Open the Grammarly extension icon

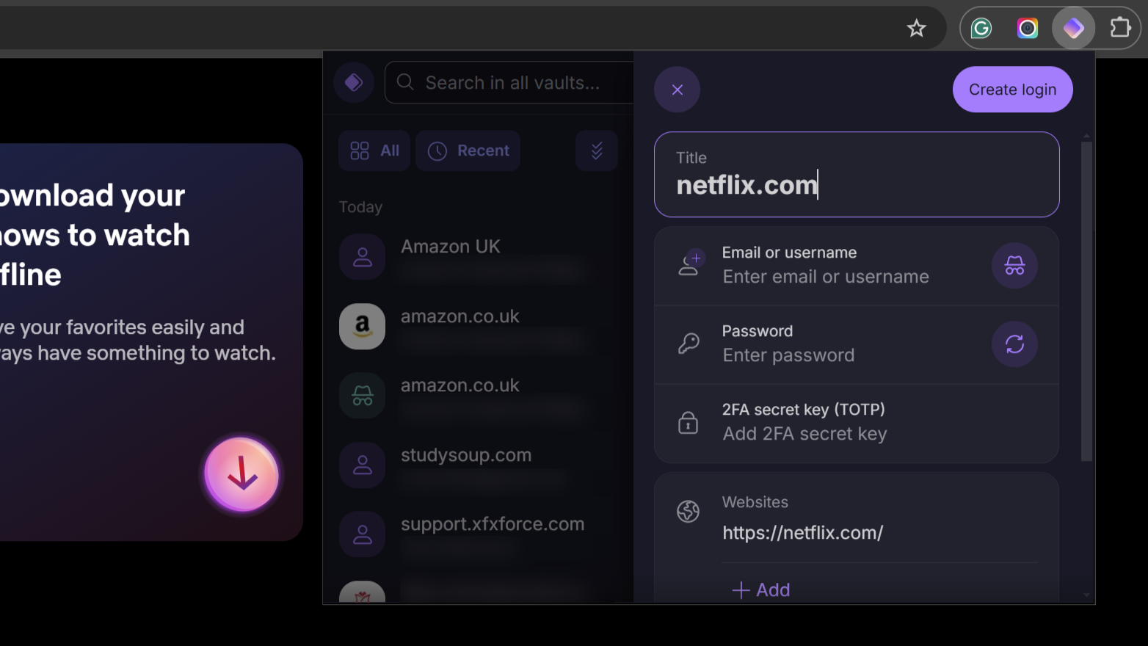(x=981, y=29)
